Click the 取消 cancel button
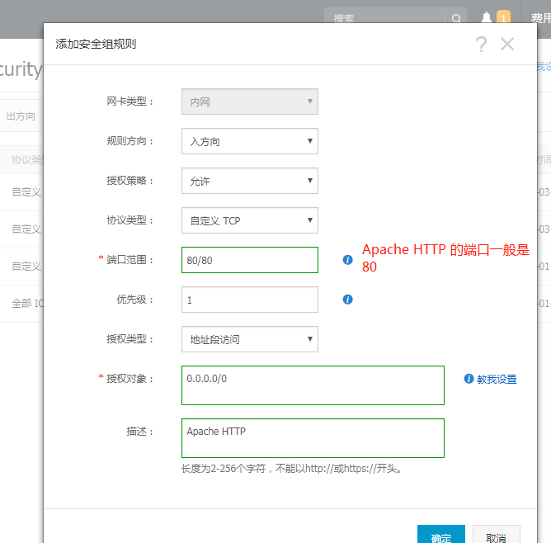551x543 pixels. click(497, 535)
